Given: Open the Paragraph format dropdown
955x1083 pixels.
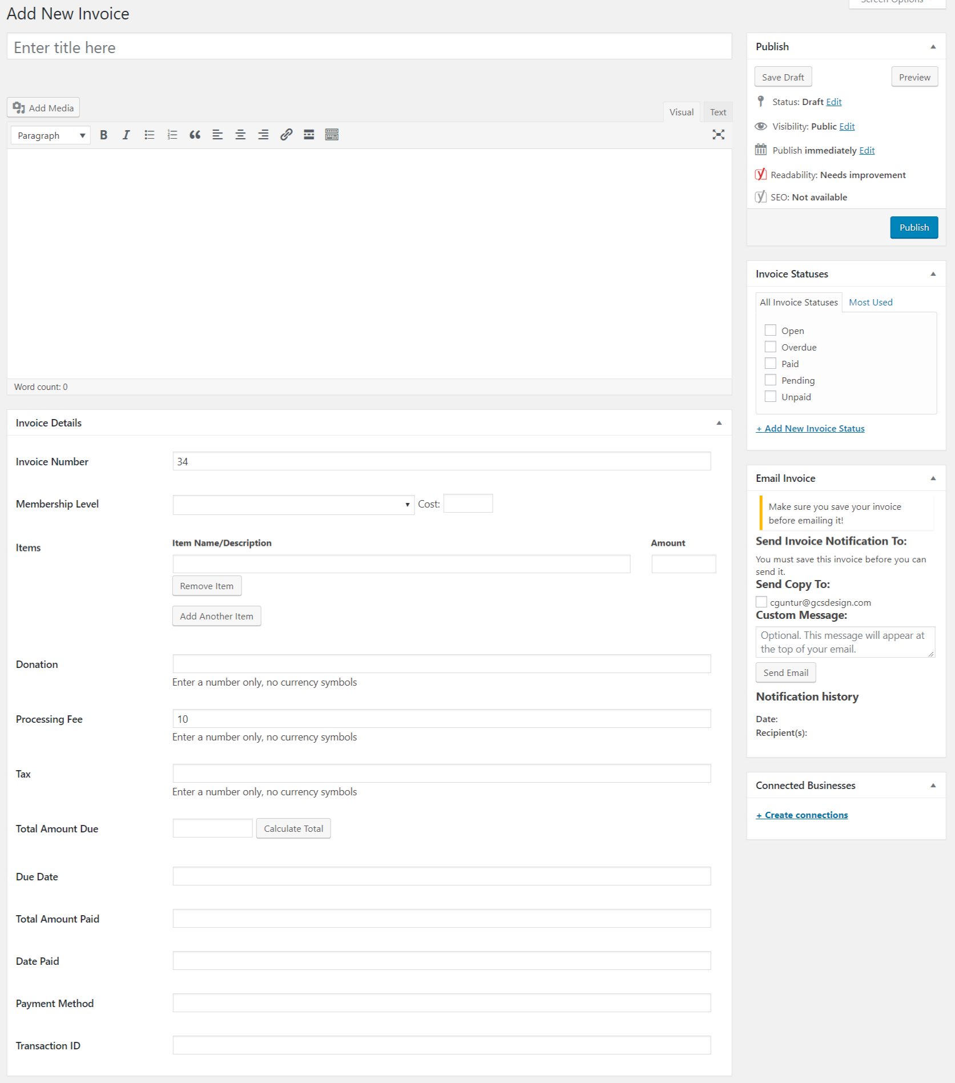Looking at the screenshot, I should (x=50, y=135).
